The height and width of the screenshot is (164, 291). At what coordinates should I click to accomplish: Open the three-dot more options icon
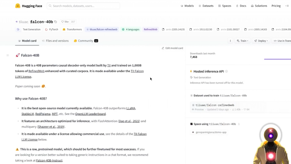tap(230, 41)
